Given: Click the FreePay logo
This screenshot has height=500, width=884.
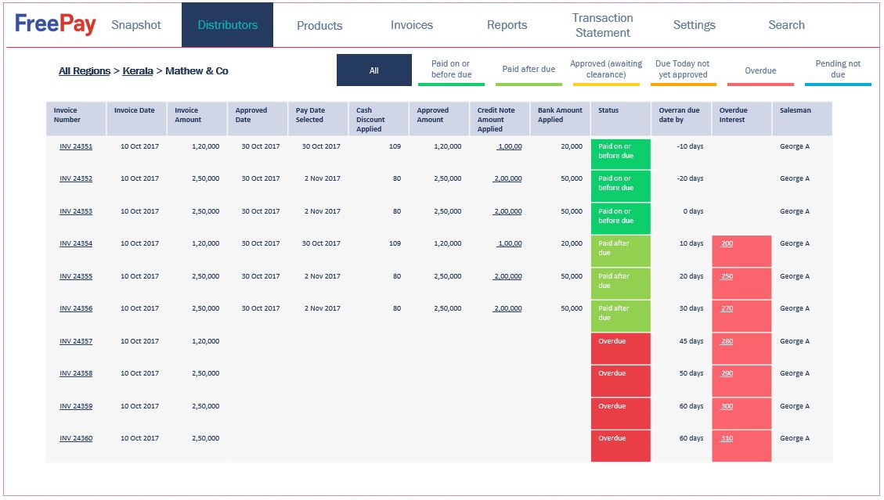Looking at the screenshot, I should pyautogui.click(x=53, y=24).
